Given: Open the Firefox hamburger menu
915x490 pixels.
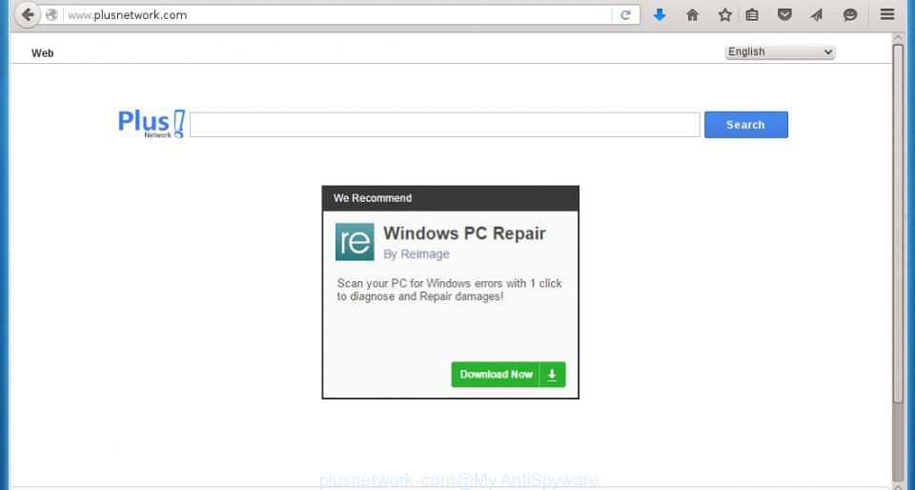Looking at the screenshot, I should click(887, 14).
